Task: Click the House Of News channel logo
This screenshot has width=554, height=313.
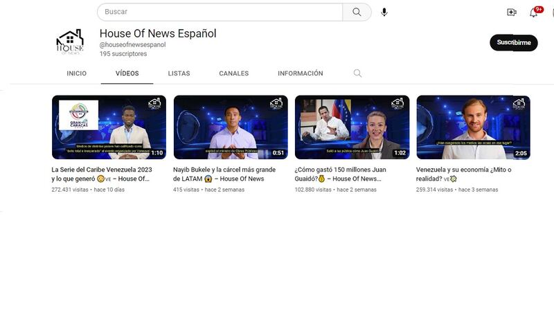Action: tap(71, 42)
